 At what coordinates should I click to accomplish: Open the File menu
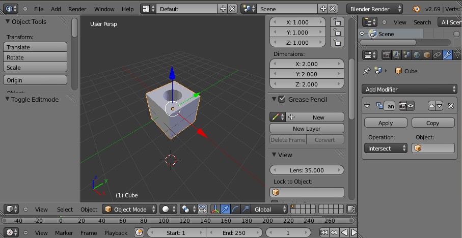point(39,9)
